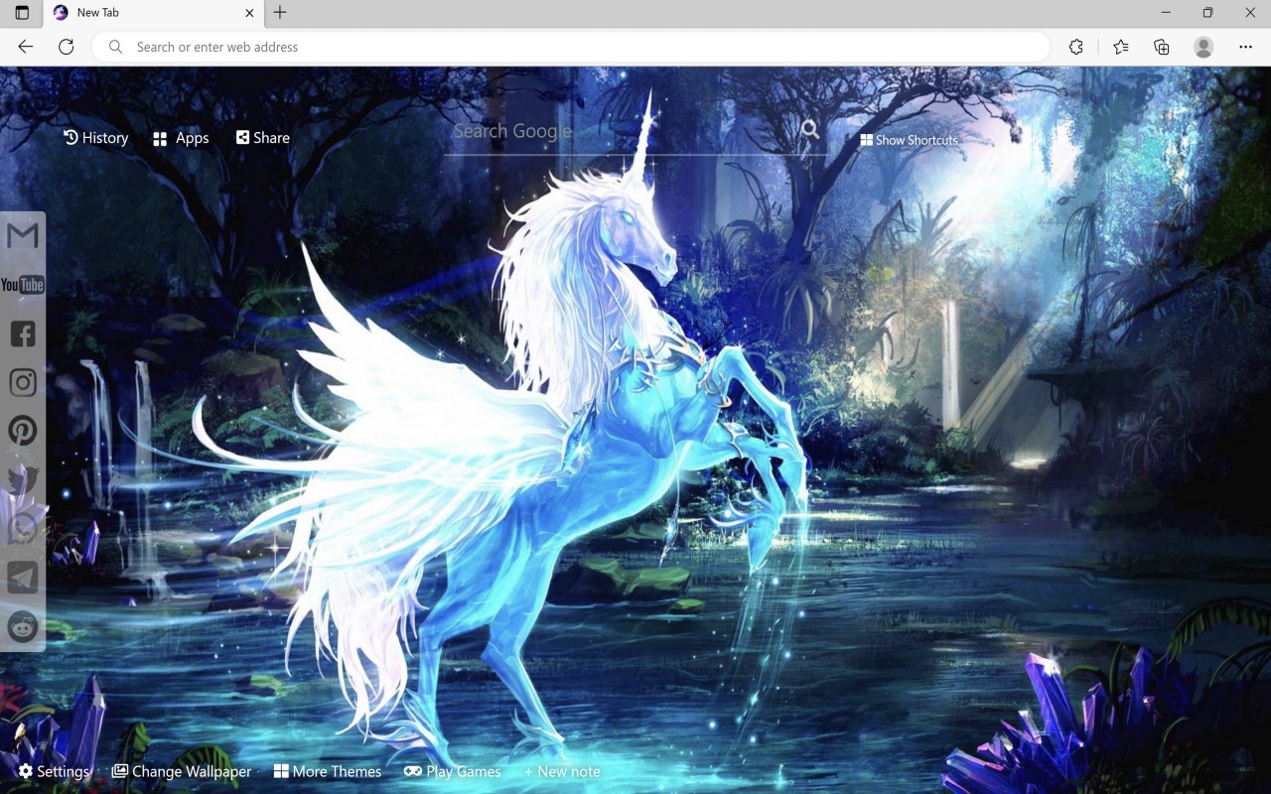1271x794 pixels.
Task: Open browser Extensions menu
Action: [x=1075, y=47]
